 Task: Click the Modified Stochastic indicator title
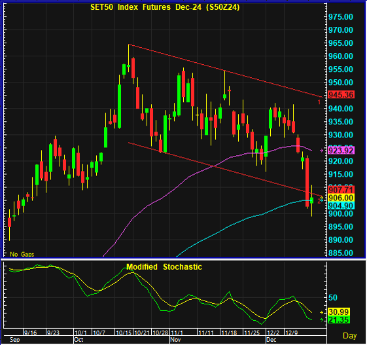pos(164,267)
